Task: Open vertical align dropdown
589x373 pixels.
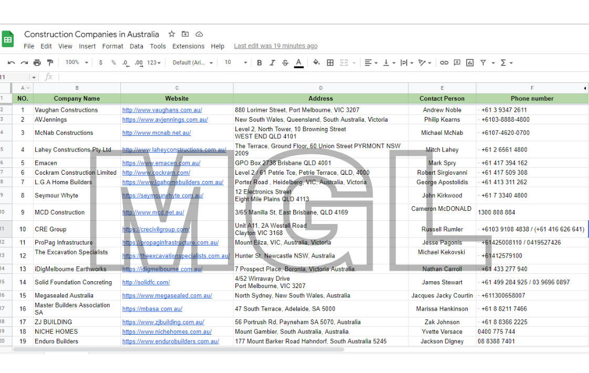Action: pos(389,62)
